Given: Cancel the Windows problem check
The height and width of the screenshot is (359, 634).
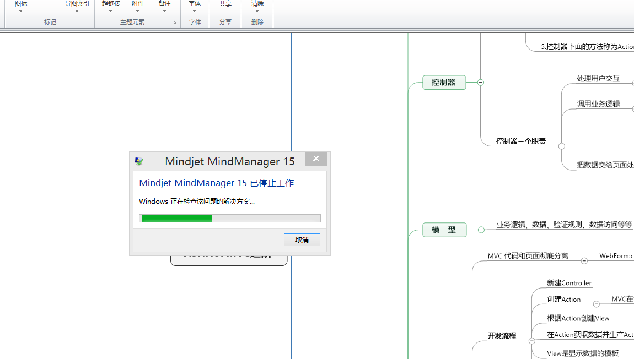Looking at the screenshot, I should pyautogui.click(x=302, y=240).
